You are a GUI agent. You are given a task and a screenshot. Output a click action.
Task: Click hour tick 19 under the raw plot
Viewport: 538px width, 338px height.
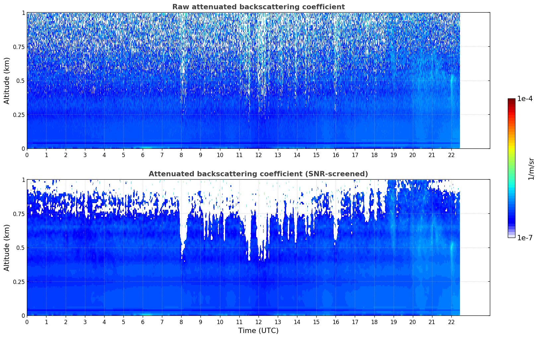[393, 155]
